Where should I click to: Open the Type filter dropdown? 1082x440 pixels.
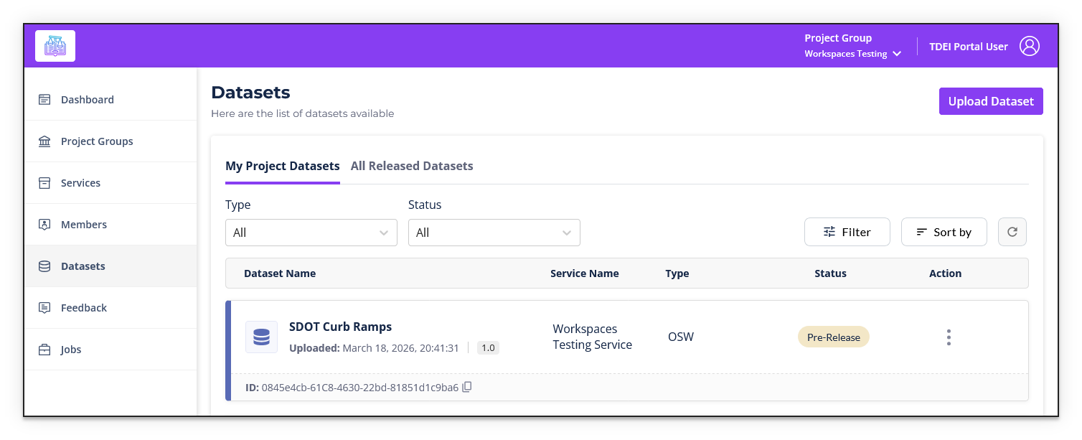[x=311, y=232]
